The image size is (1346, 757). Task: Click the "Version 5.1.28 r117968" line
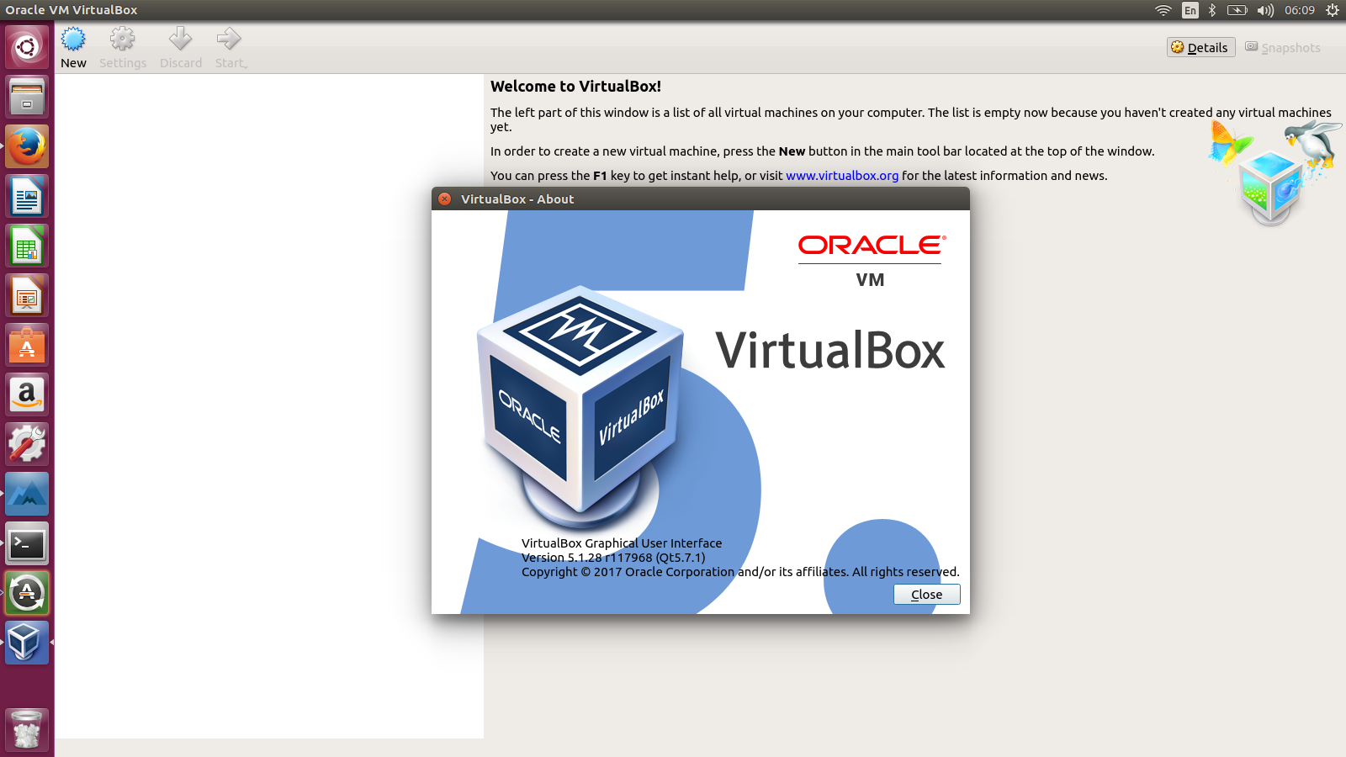point(613,558)
